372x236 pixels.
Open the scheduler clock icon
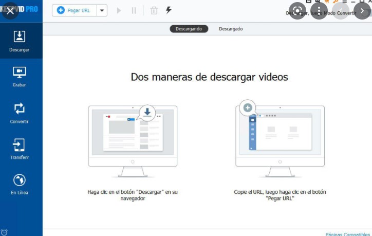(x=4, y=232)
